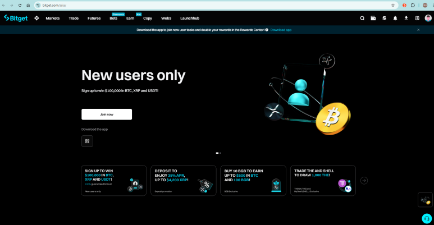
Task: Click next arrow in promo carousel
Action: pyautogui.click(x=364, y=181)
